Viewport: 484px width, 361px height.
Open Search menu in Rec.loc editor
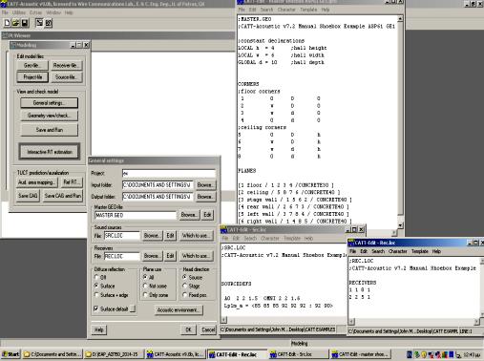click(x=378, y=251)
